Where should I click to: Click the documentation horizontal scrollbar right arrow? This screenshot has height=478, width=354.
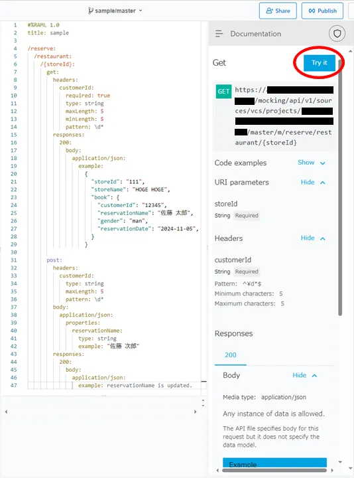332,470
